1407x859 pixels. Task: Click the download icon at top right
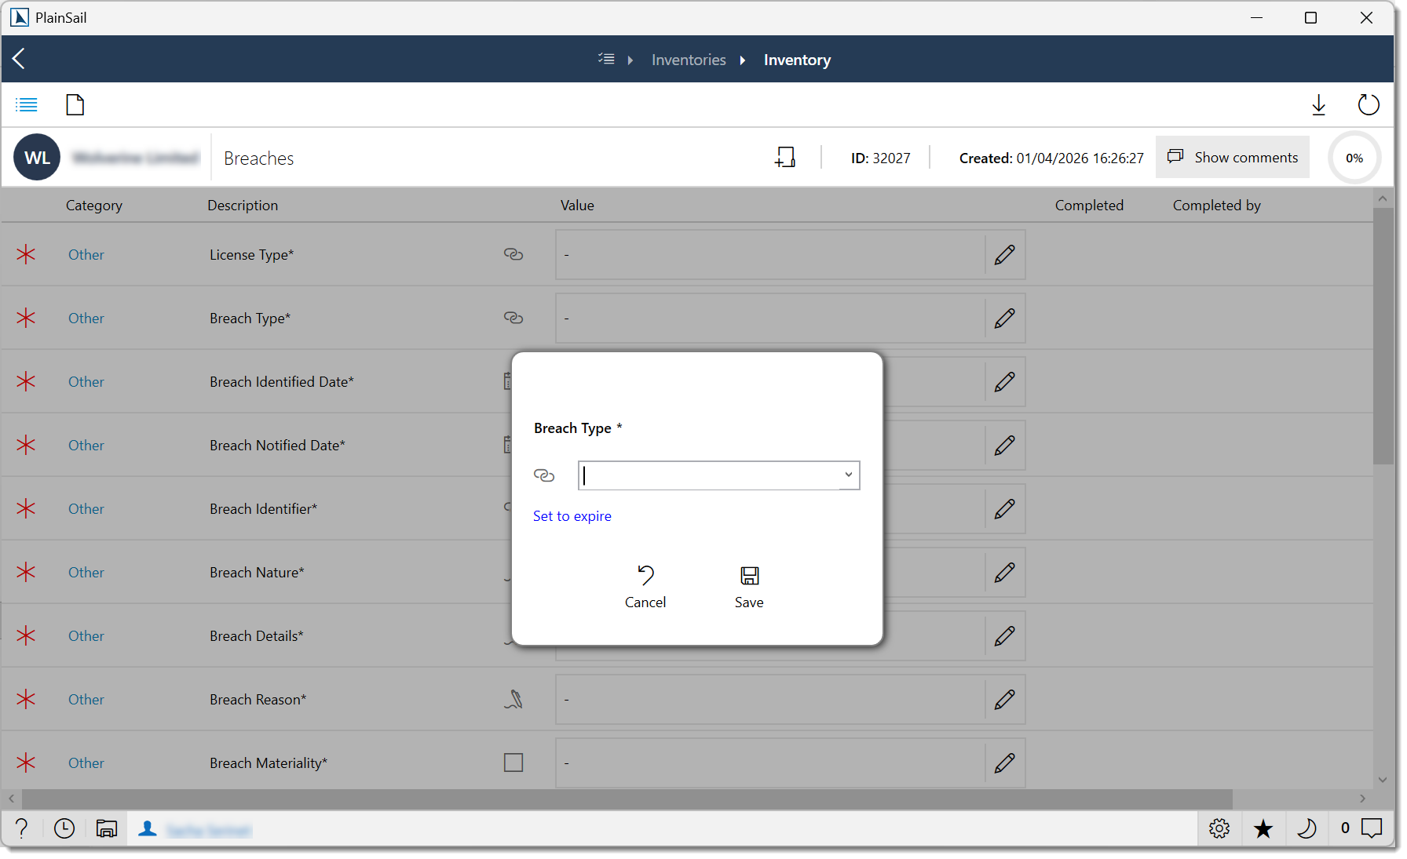tap(1319, 104)
